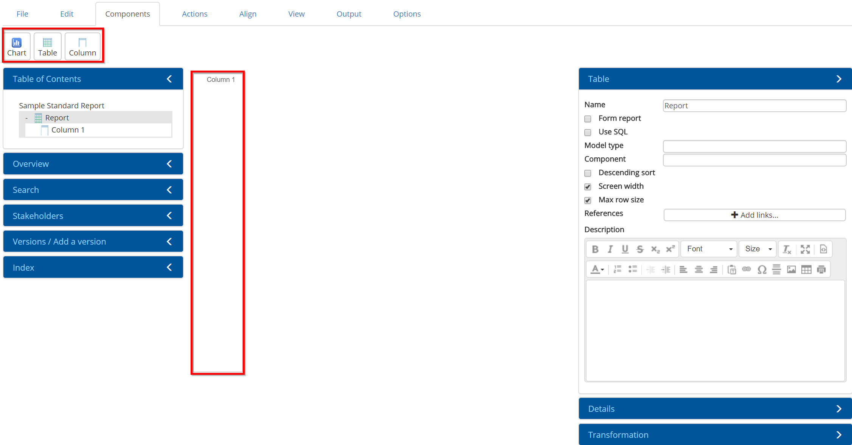852x445 pixels.
Task: Expand the Stakeholders panel
Action: 93,216
